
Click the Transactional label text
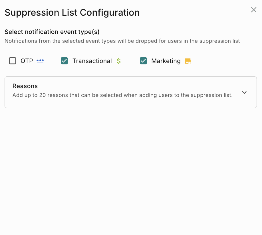[x=92, y=61]
